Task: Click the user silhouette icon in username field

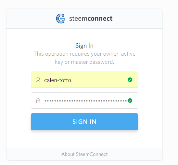Action: pos(38,80)
